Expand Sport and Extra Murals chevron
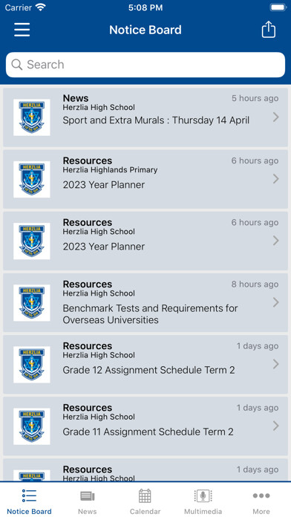This screenshot has height=517, width=291. [276, 117]
